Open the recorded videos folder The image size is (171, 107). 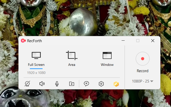coord(72,84)
